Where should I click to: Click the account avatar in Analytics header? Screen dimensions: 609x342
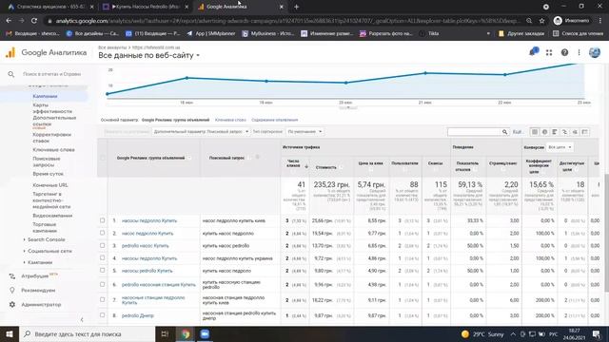point(594,52)
